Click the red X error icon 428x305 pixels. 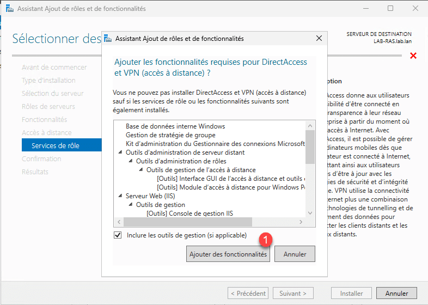pos(413,56)
